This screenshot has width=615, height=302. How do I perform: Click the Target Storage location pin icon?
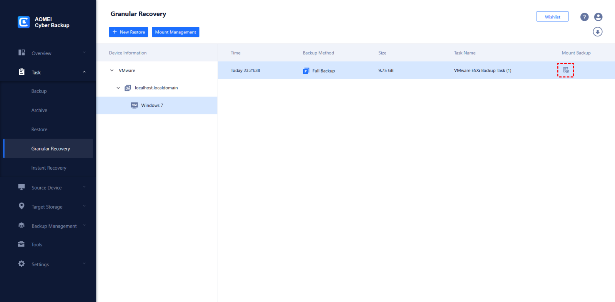tap(22, 206)
